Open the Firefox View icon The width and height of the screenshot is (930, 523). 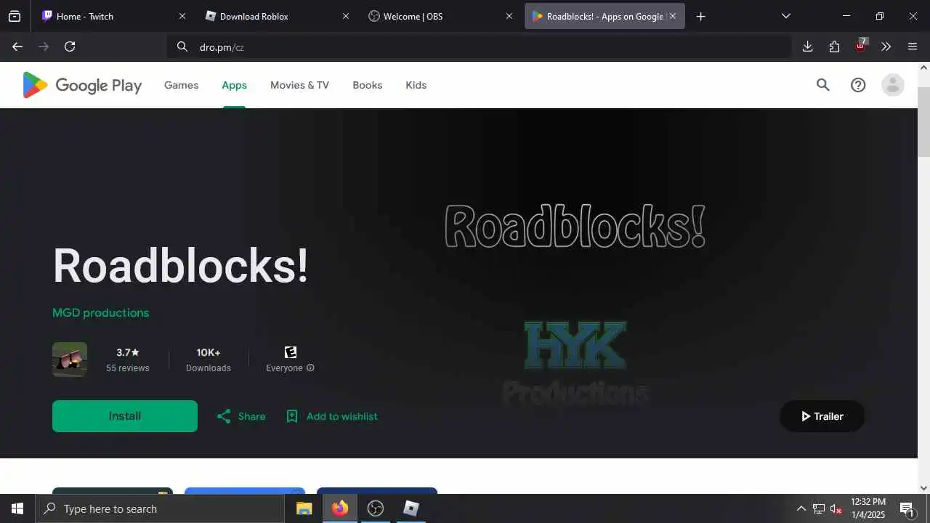tap(15, 16)
